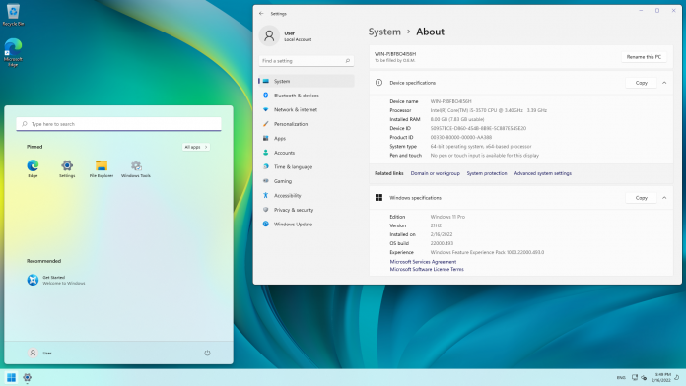Select the Processor value text
This screenshot has height=386, width=686.
coord(488,110)
